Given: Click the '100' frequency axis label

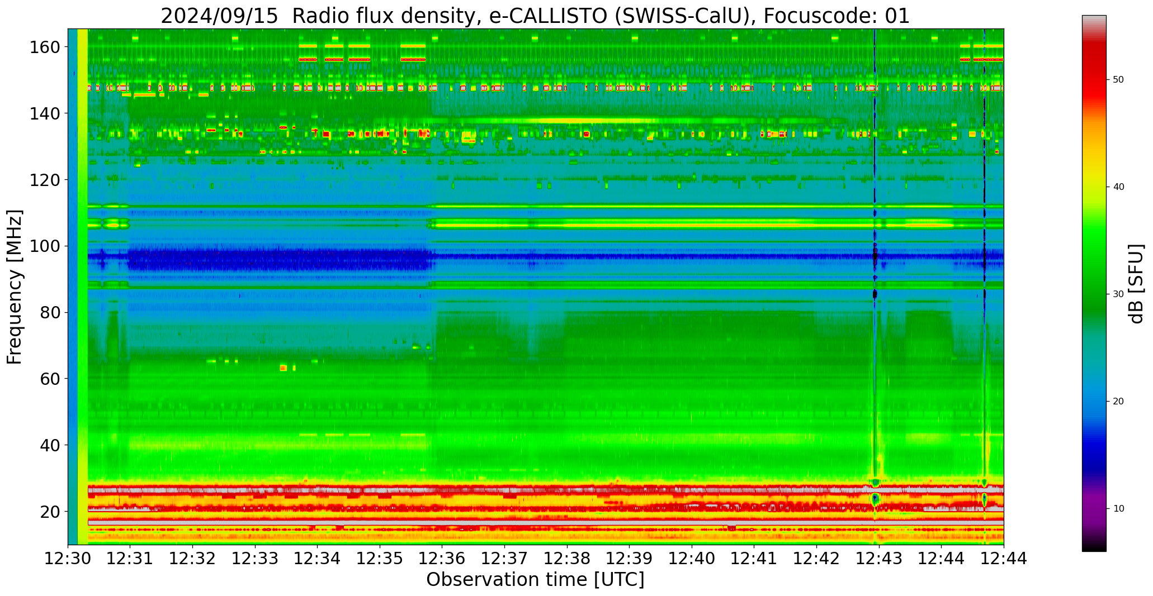Looking at the screenshot, I should tap(45, 246).
